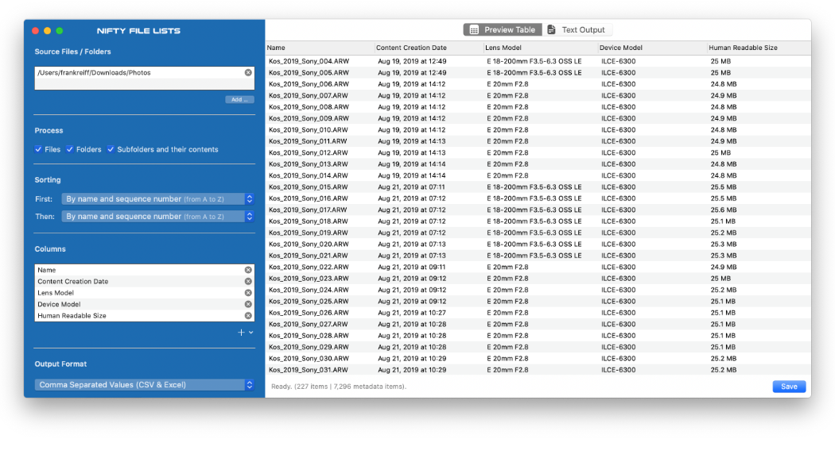Click the Nifty File Lists window title
The height and width of the screenshot is (458, 835).
(138, 31)
